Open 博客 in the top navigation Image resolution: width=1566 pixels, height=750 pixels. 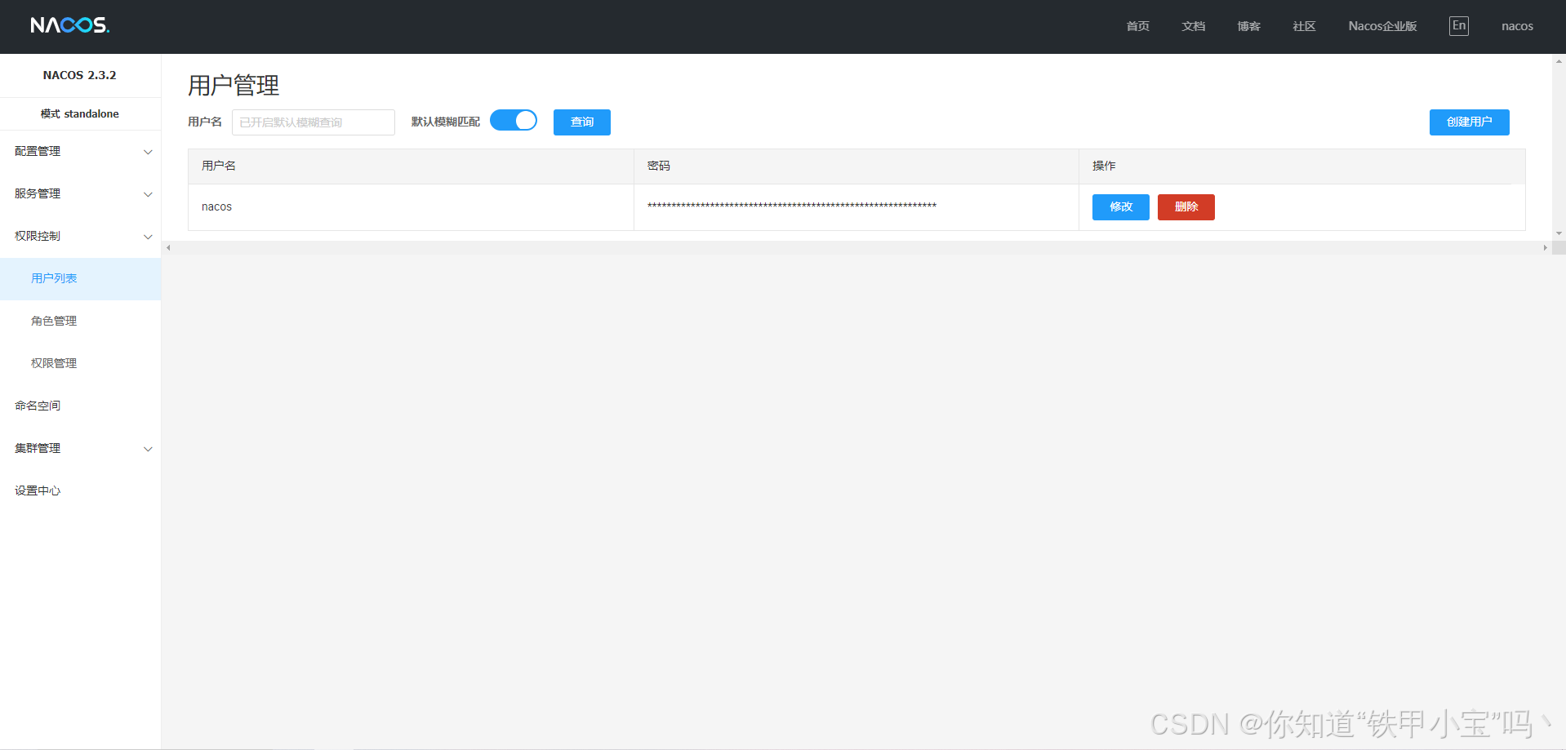click(1248, 26)
